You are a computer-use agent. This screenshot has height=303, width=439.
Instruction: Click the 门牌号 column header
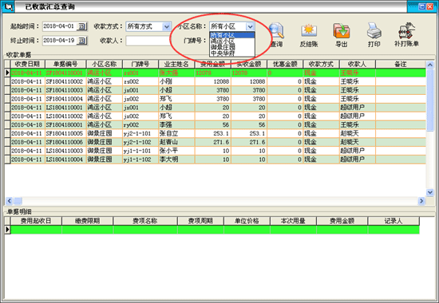[140, 64]
